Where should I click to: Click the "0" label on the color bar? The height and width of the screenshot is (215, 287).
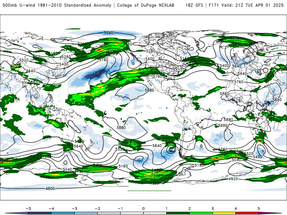click(x=143, y=209)
